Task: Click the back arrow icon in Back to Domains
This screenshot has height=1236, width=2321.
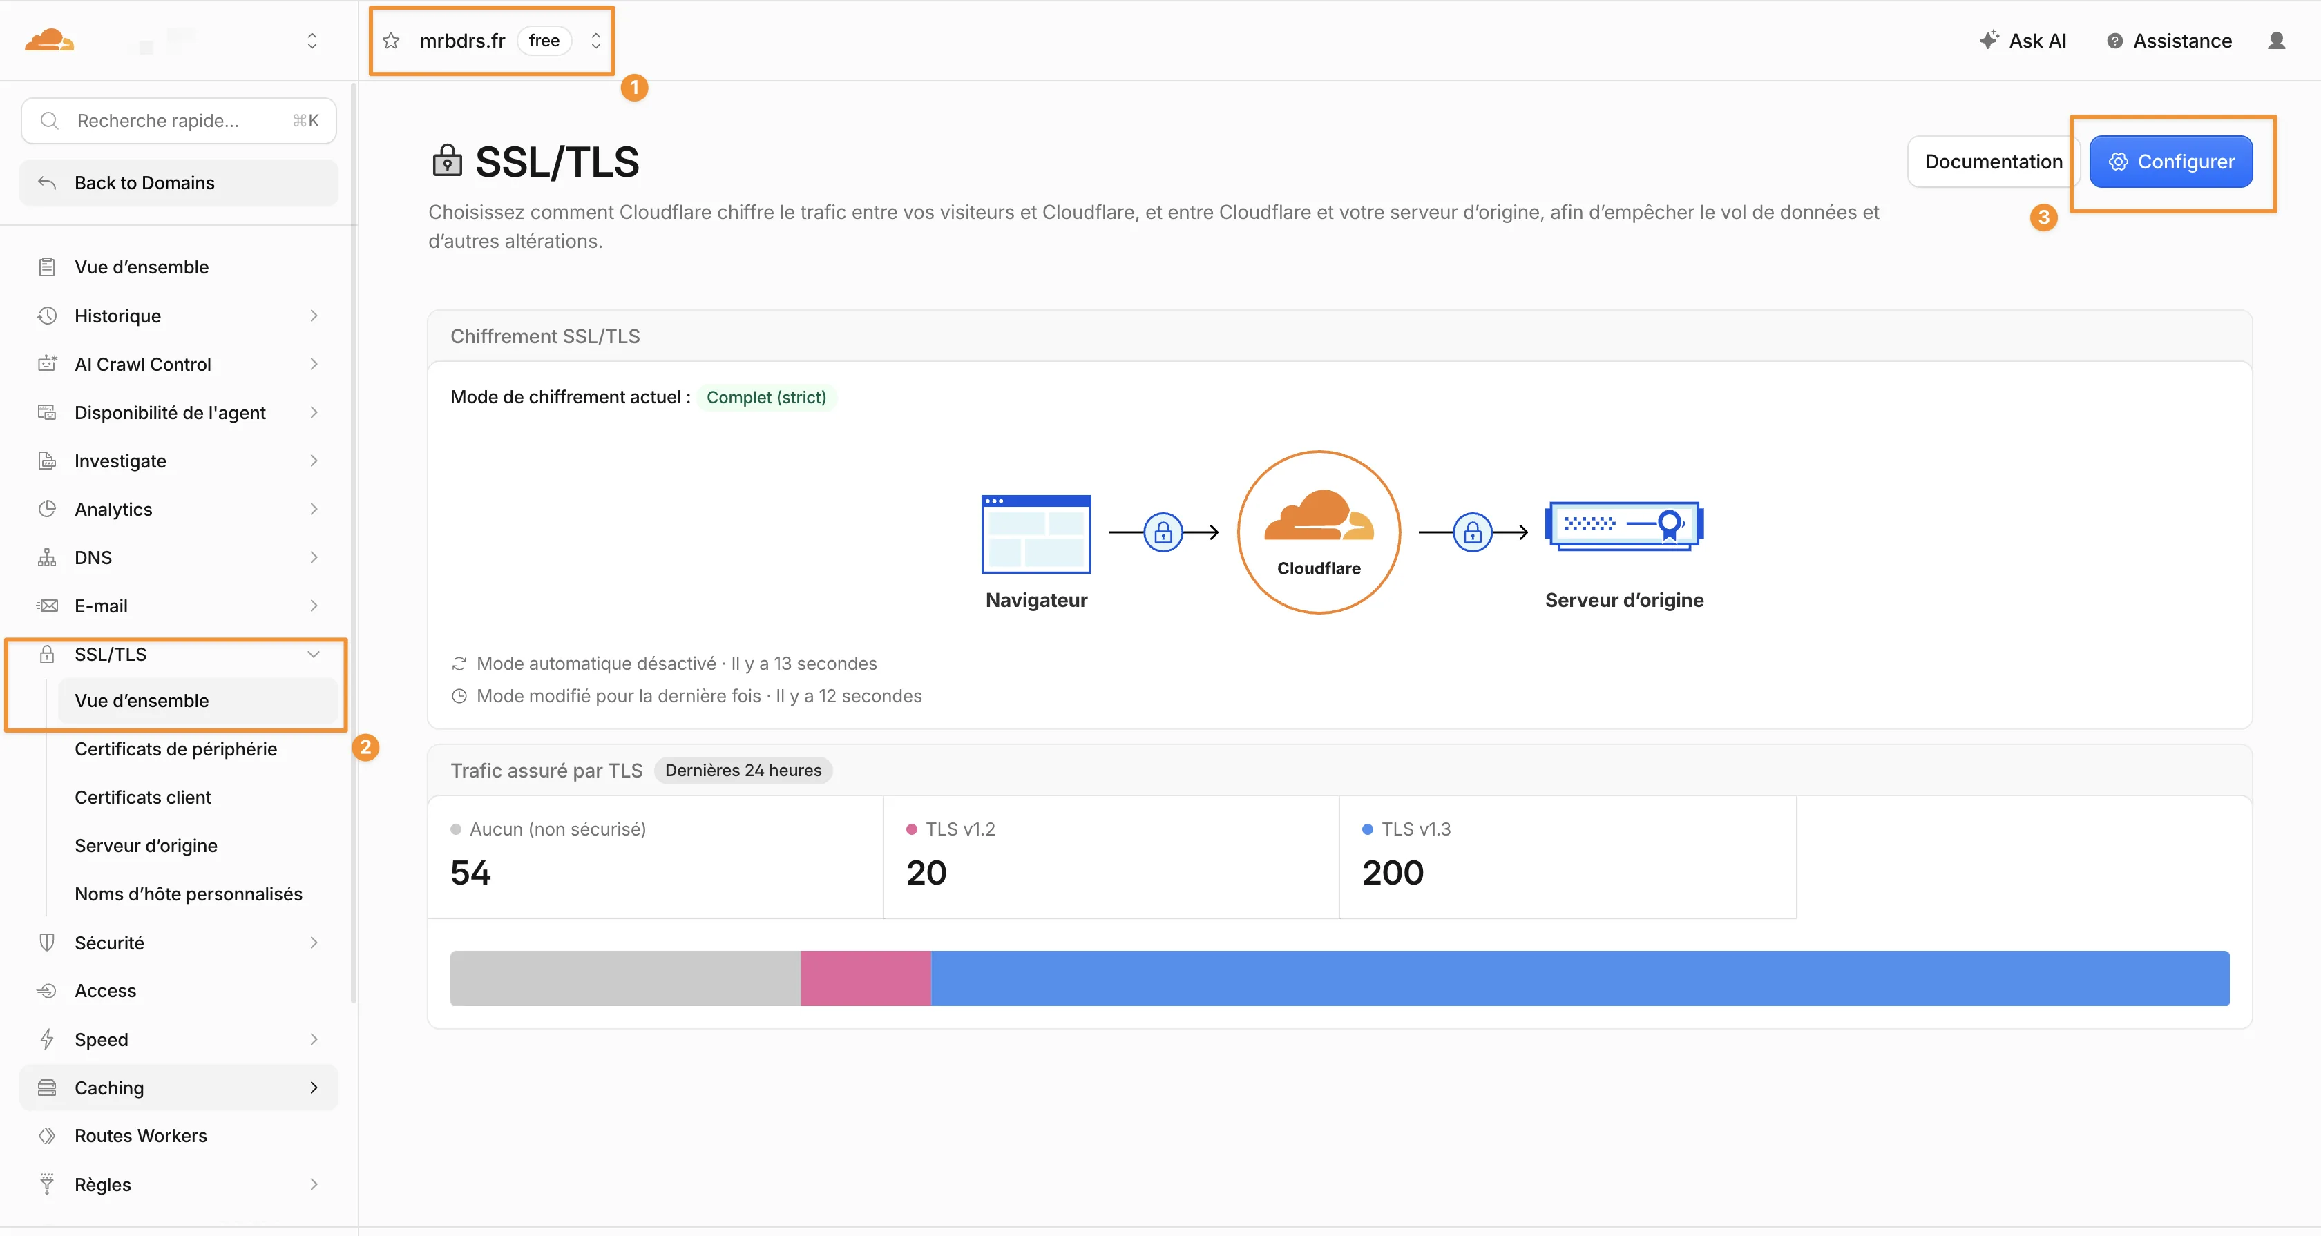Action: 47,183
